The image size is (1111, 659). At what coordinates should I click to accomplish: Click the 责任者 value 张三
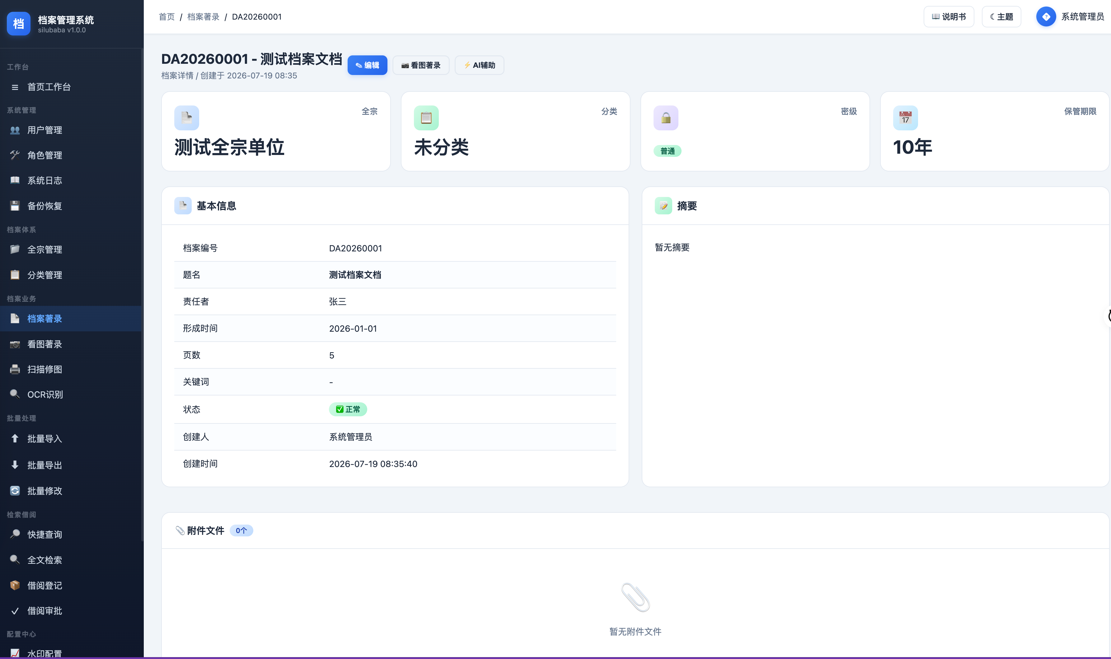coord(337,301)
